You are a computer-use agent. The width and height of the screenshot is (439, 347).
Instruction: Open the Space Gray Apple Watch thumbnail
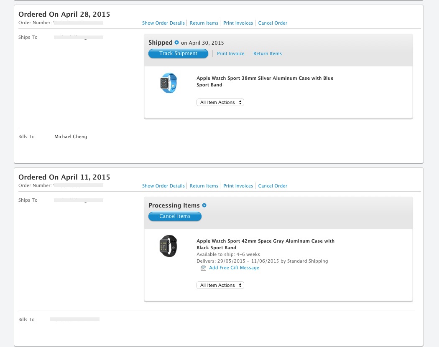point(168,246)
